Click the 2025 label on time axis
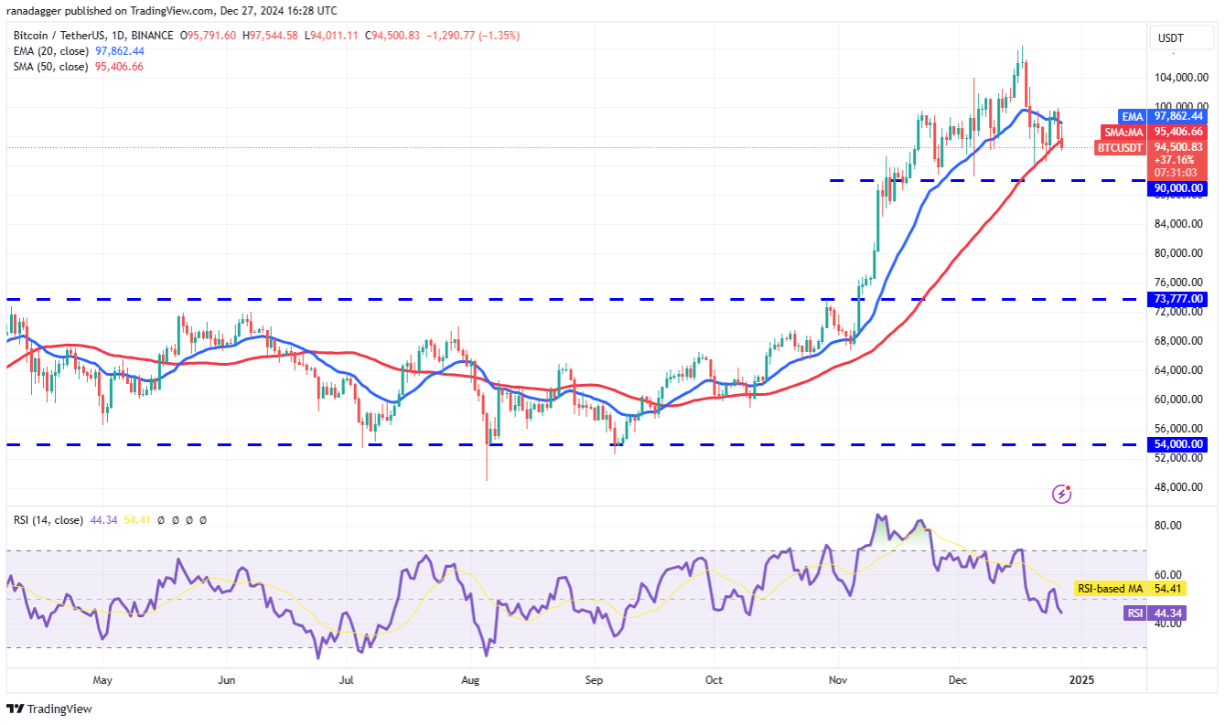Image resolution: width=1225 pixels, height=725 pixels. click(1082, 680)
